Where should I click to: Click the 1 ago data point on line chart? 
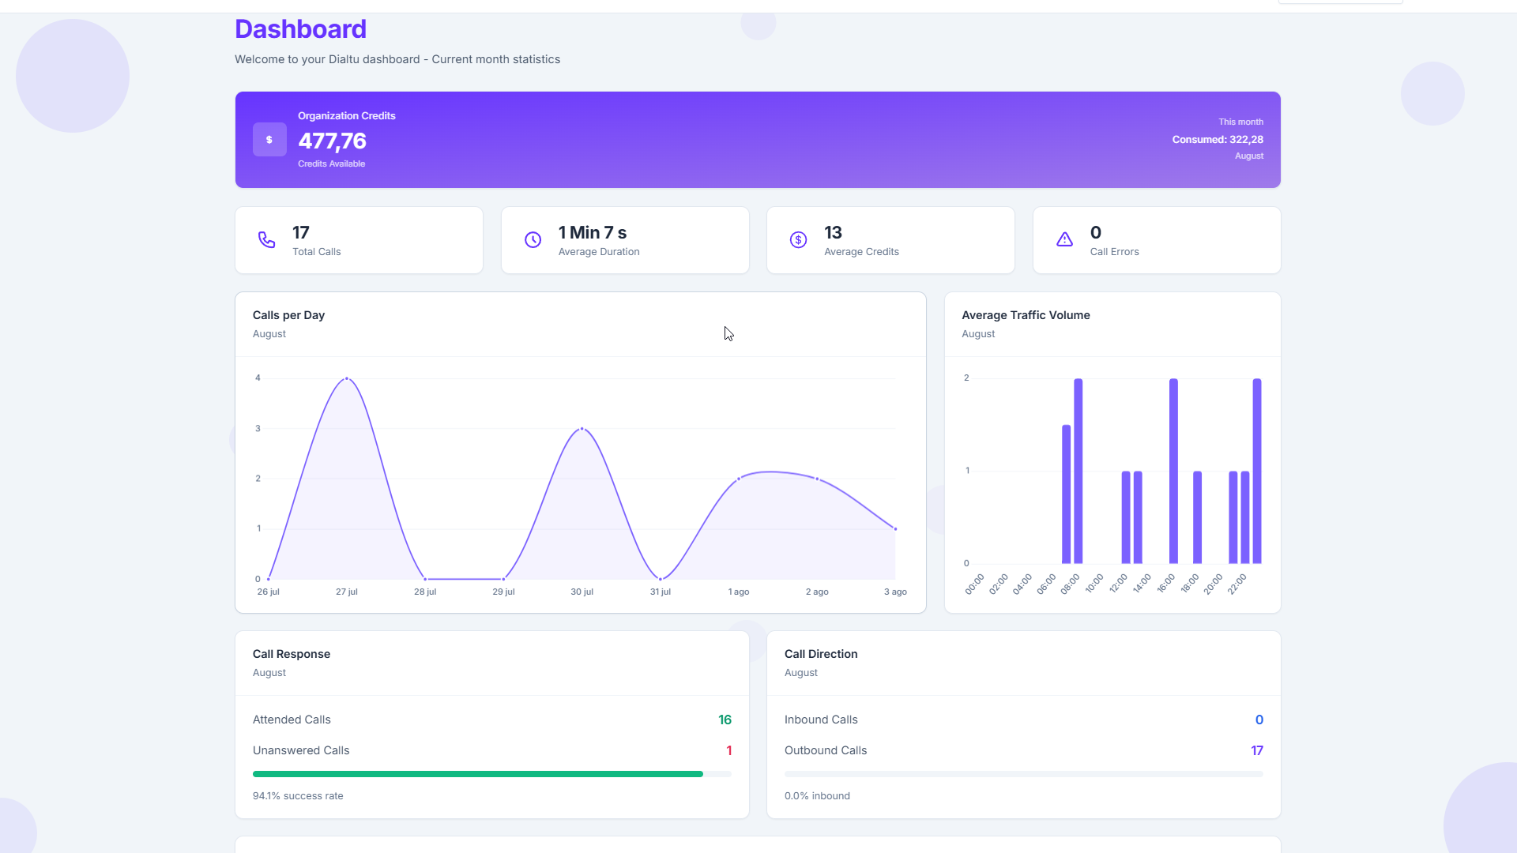(739, 479)
